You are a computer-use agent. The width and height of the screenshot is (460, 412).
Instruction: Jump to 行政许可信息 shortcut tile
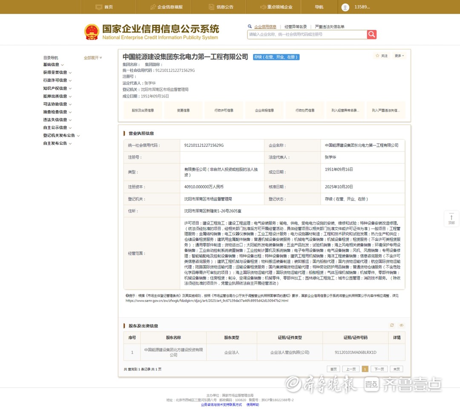tap(224, 110)
